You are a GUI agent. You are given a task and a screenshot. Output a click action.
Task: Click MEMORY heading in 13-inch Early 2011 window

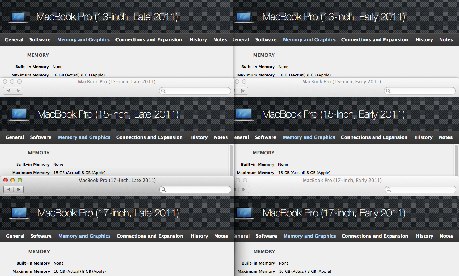[264, 55]
